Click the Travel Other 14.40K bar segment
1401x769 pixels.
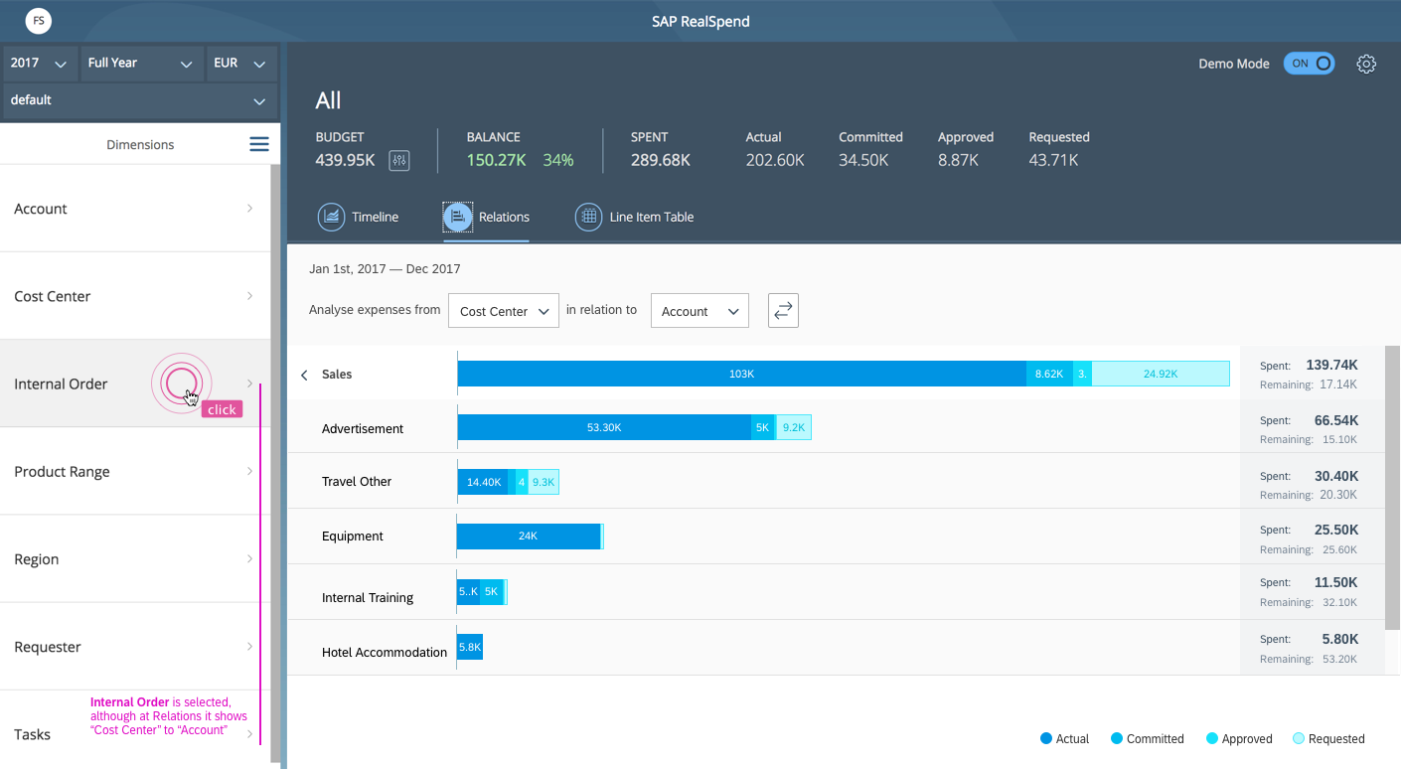click(x=483, y=482)
